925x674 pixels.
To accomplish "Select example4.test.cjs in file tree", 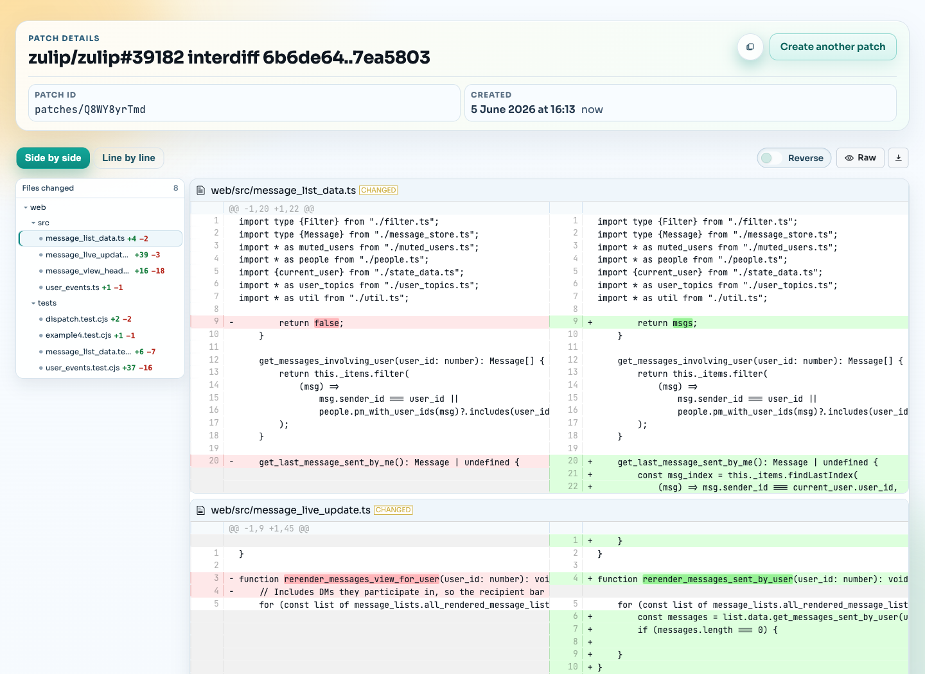I will pos(101,335).
